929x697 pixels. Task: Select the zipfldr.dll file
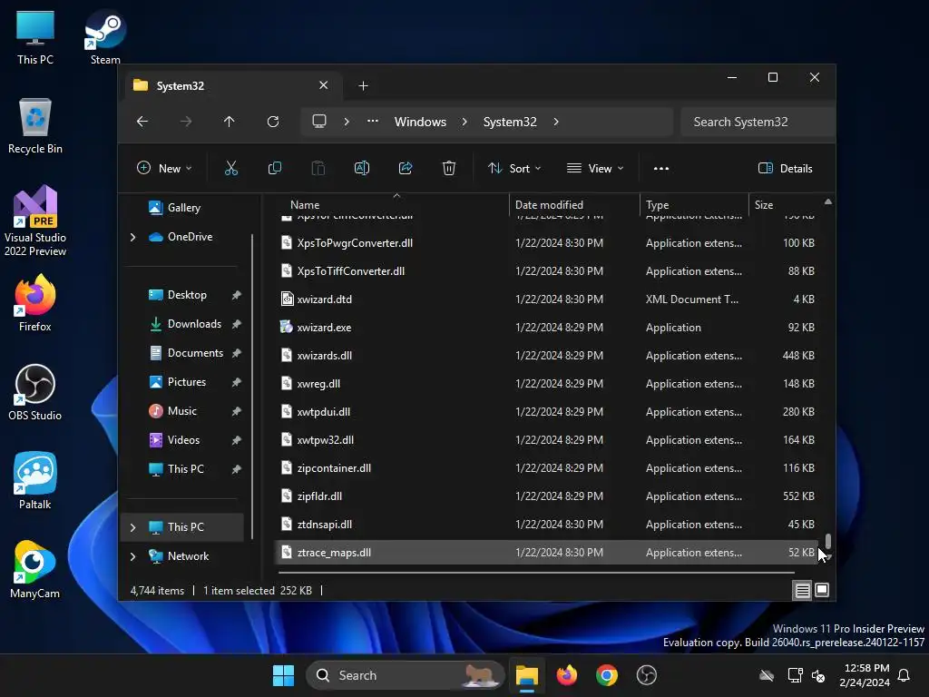click(549, 496)
